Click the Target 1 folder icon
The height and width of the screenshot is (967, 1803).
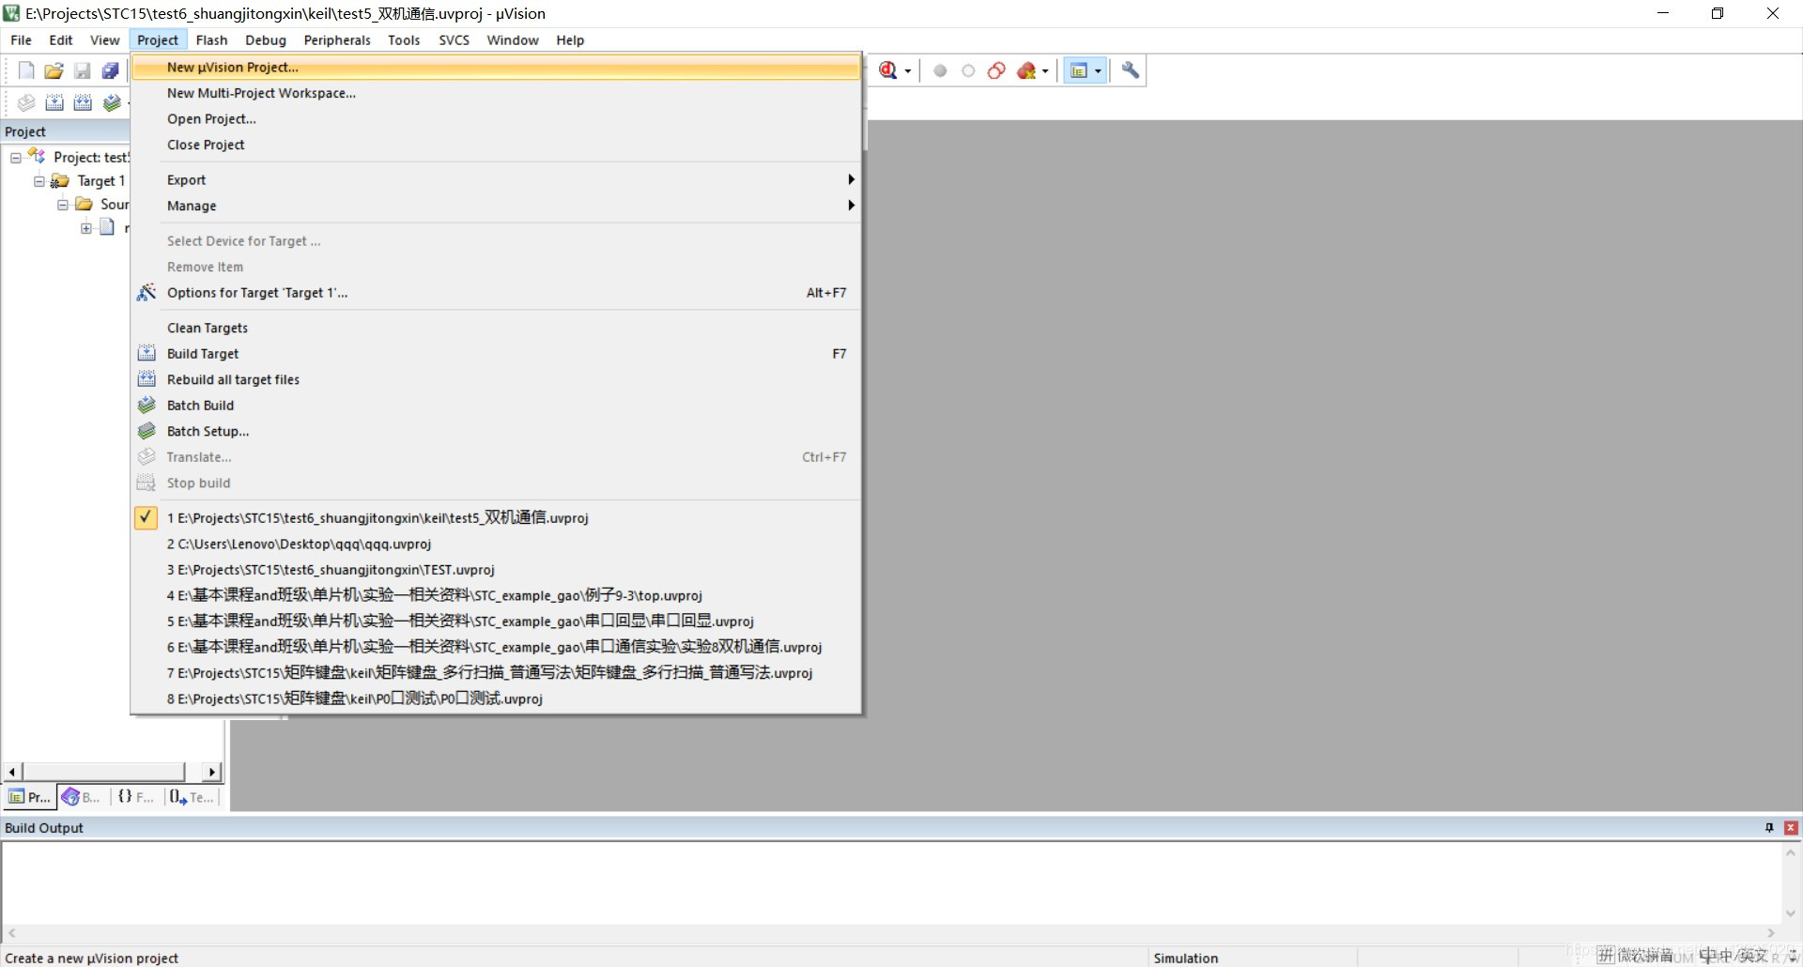[x=60, y=180]
